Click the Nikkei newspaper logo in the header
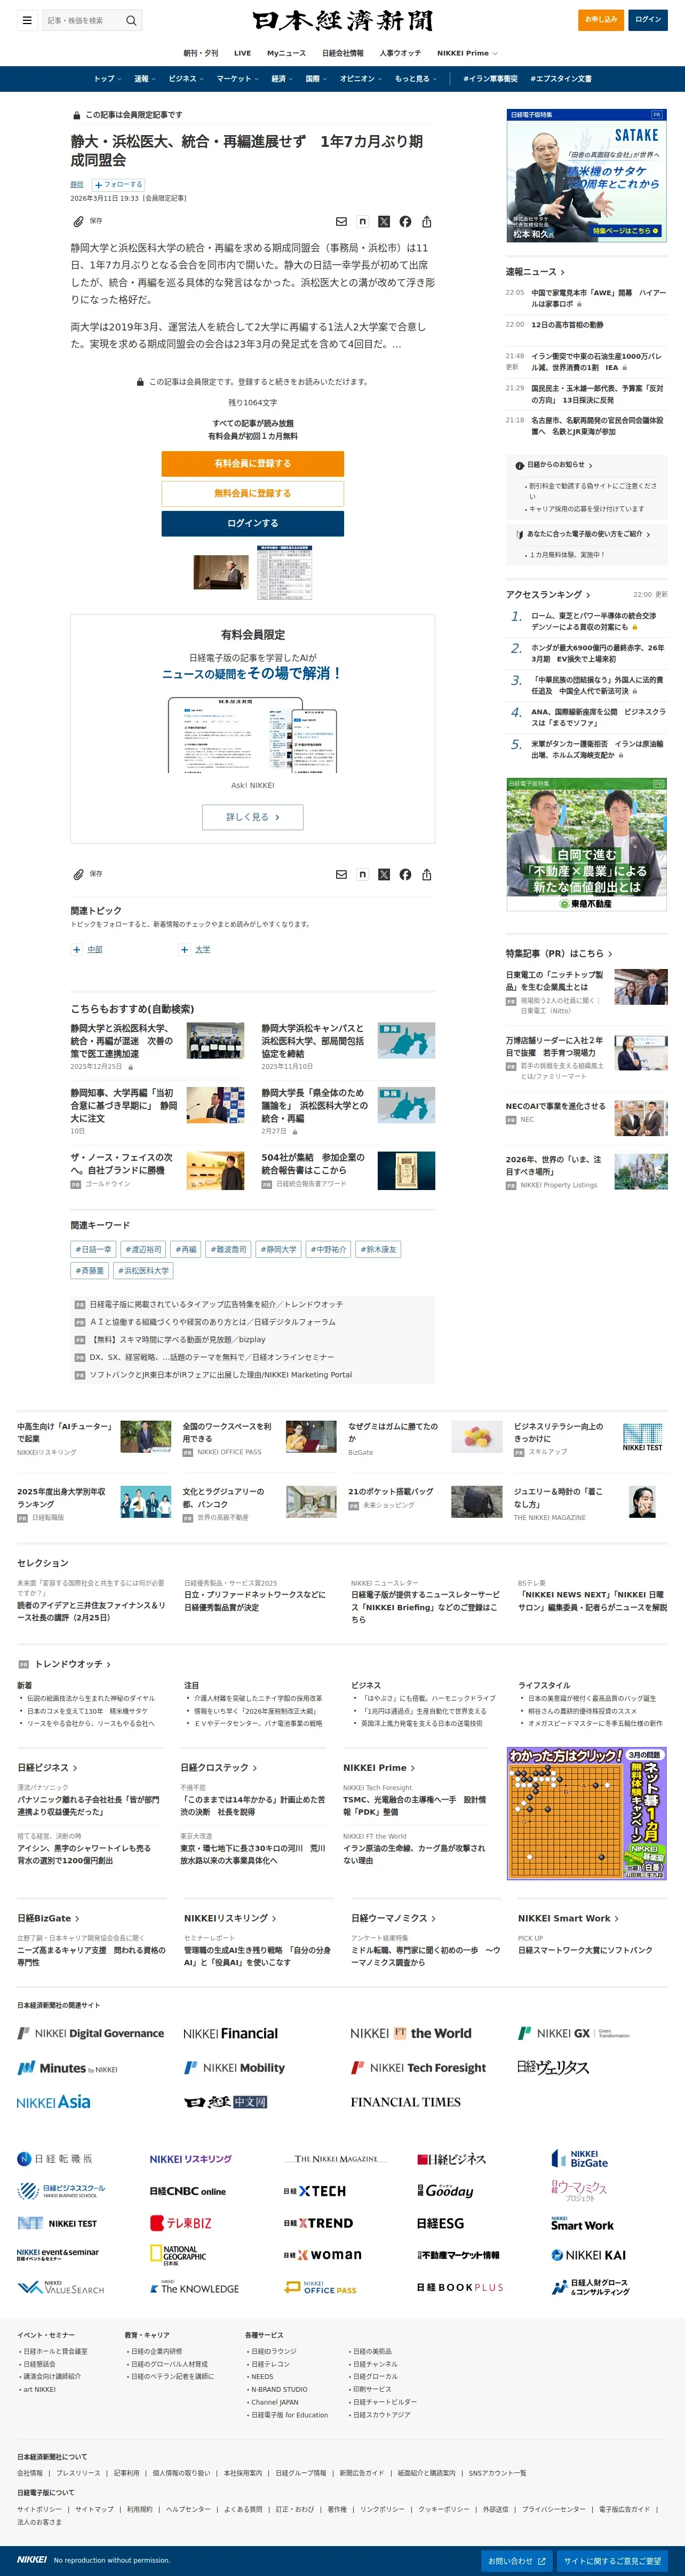685x2576 pixels. point(342,20)
